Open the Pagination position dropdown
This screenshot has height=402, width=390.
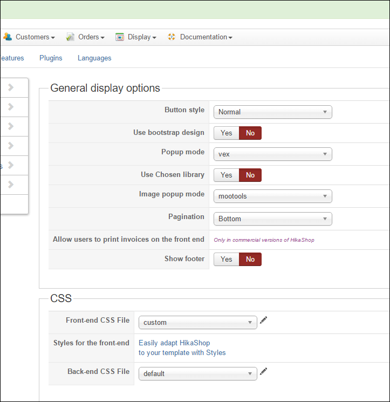[x=272, y=219]
